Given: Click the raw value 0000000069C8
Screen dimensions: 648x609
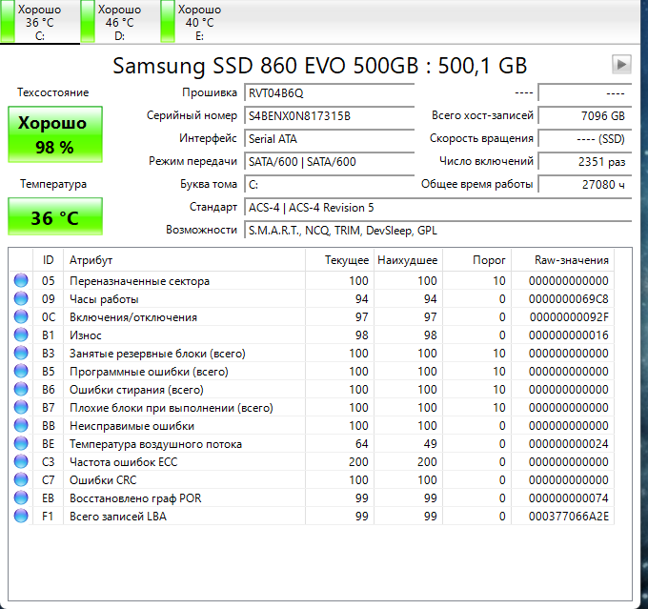Looking at the screenshot, I should click(x=568, y=299).
